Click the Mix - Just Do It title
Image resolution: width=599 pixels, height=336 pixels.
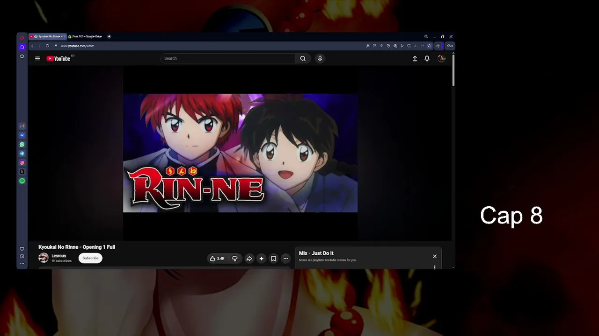tap(316, 253)
